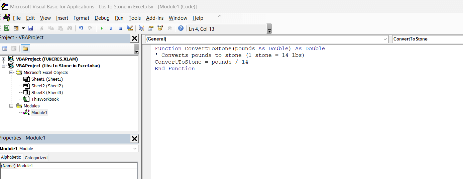Collapse VBAProject (Lbs to Stone in Excel.xlsx) node

(x=4, y=66)
